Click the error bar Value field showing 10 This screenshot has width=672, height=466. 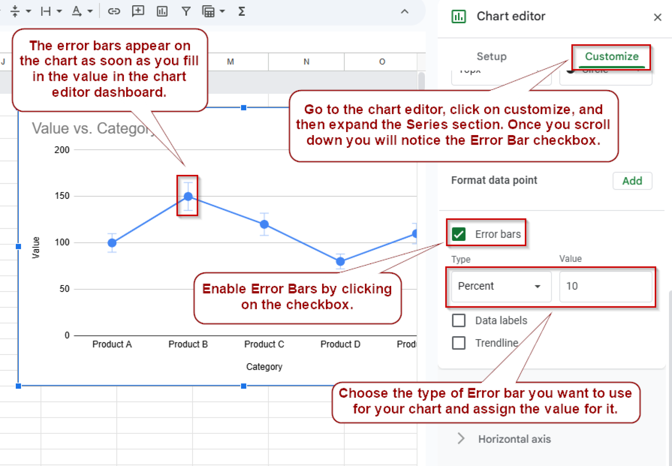[x=606, y=286]
